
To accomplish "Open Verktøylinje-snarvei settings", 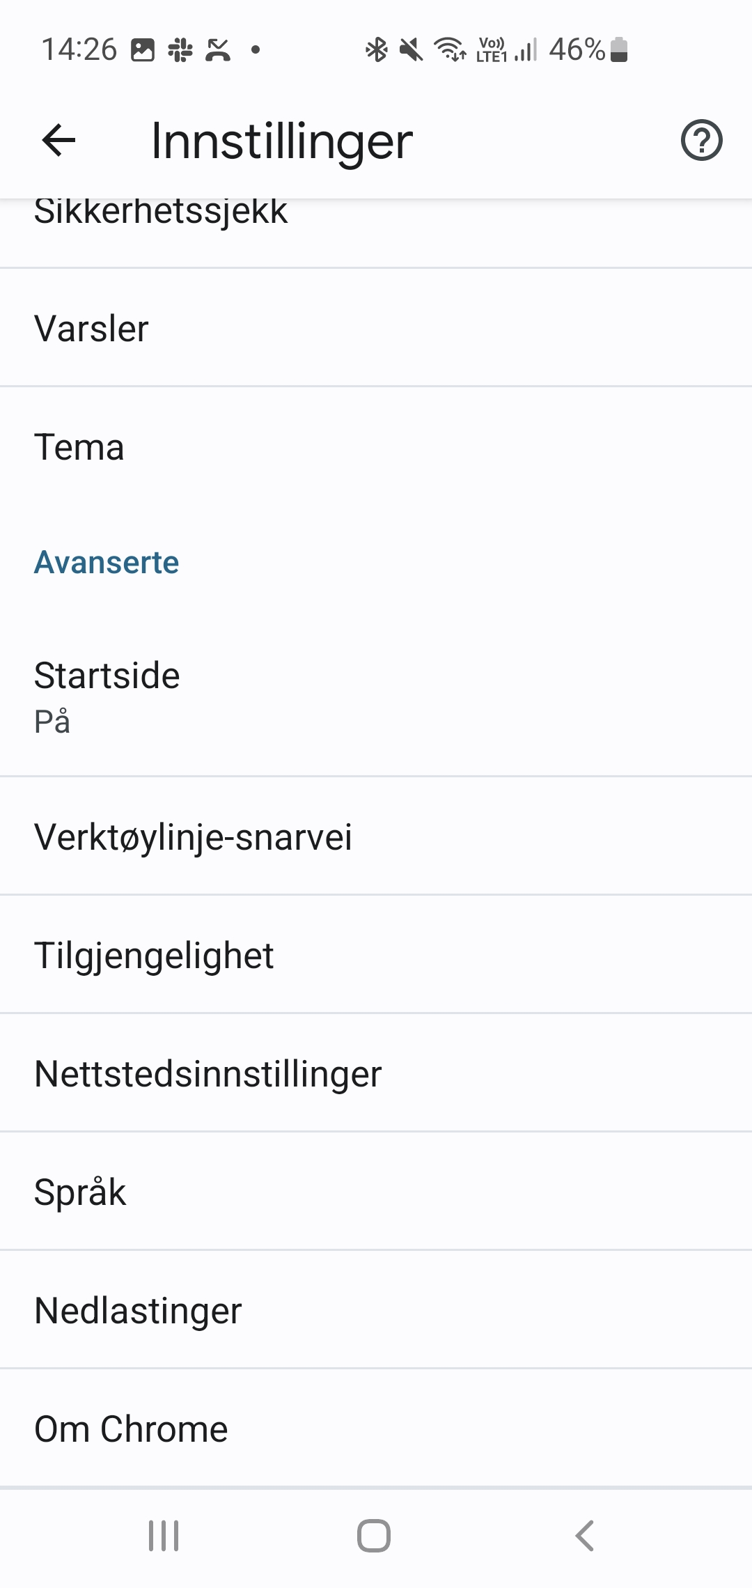I will pyautogui.click(x=376, y=836).
